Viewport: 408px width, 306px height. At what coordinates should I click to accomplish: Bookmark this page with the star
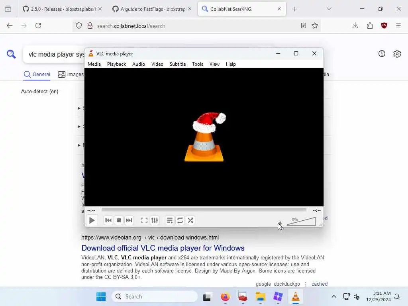315,25
